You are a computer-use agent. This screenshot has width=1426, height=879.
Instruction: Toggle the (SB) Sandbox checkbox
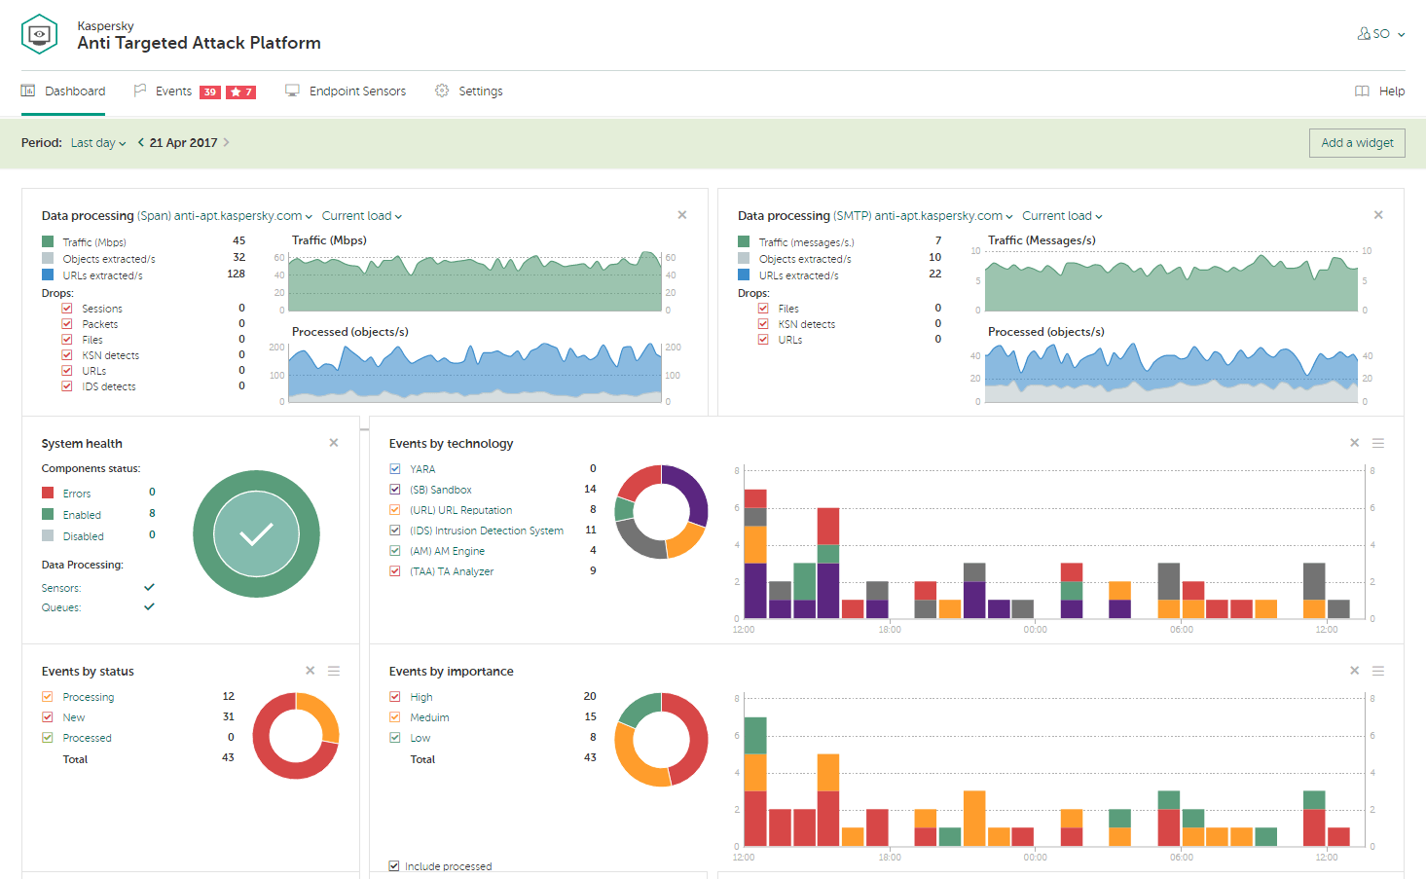(395, 490)
